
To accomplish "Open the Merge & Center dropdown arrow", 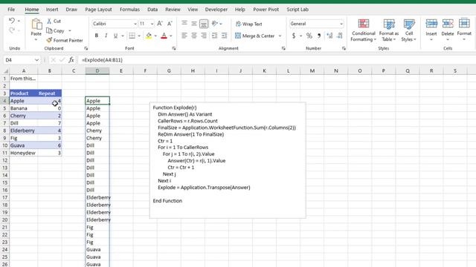I will click(x=280, y=36).
